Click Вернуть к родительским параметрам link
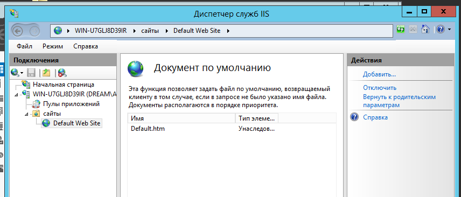Screen dimensions: 461x197 [399, 101]
